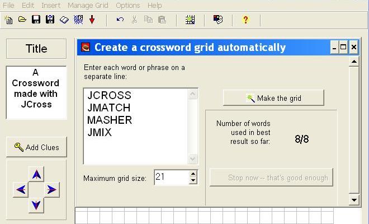Viewport: 369px width, 224px height.
Task: Open the File menu
Action: pyautogui.click(x=8, y=5)
